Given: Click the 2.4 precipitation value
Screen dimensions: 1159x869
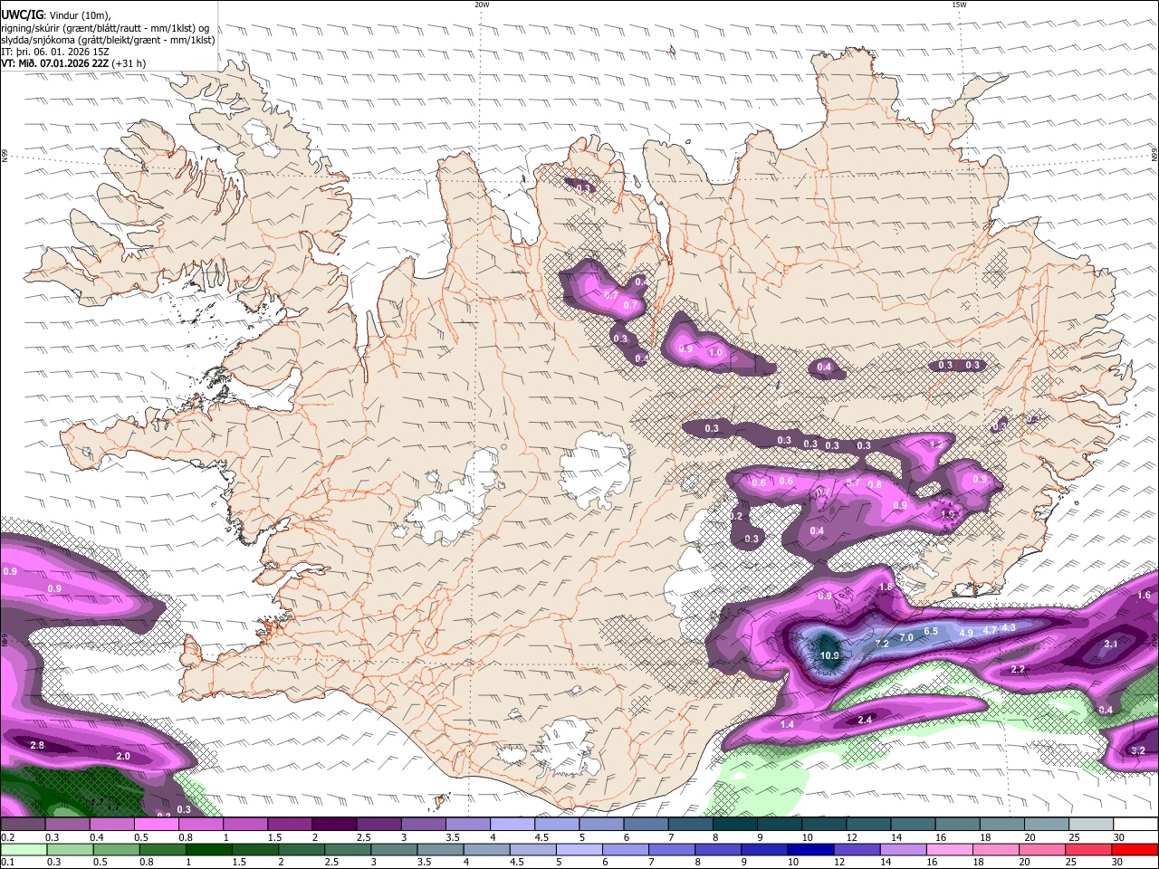Looking at the screenshot, I should pyautogui.click(x=865, y=720).
